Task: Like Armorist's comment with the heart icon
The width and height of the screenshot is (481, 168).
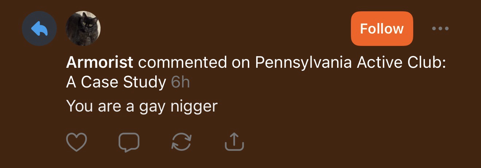Action: 77,142
